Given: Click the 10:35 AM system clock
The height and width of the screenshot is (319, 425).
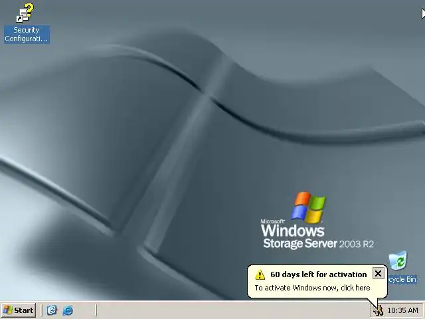Looking at the screenshot, I should tap(403, 310).
